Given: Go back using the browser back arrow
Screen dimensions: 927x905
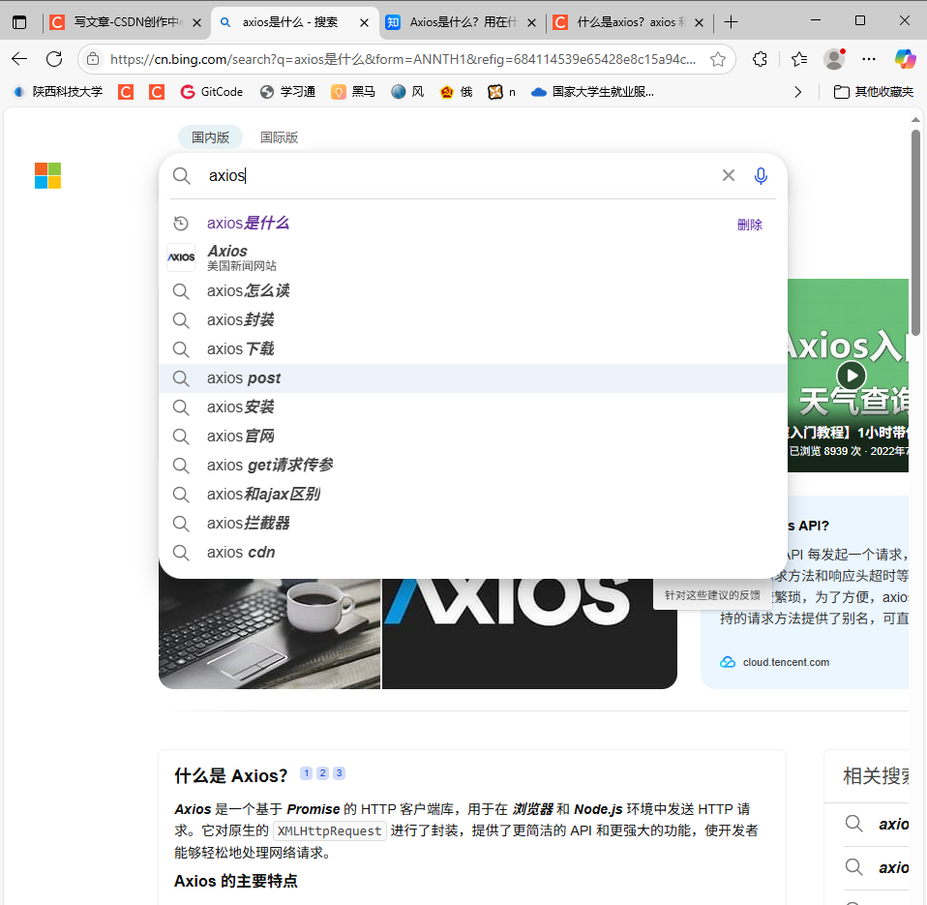Looking at the screenshot, I should (19, 58).
